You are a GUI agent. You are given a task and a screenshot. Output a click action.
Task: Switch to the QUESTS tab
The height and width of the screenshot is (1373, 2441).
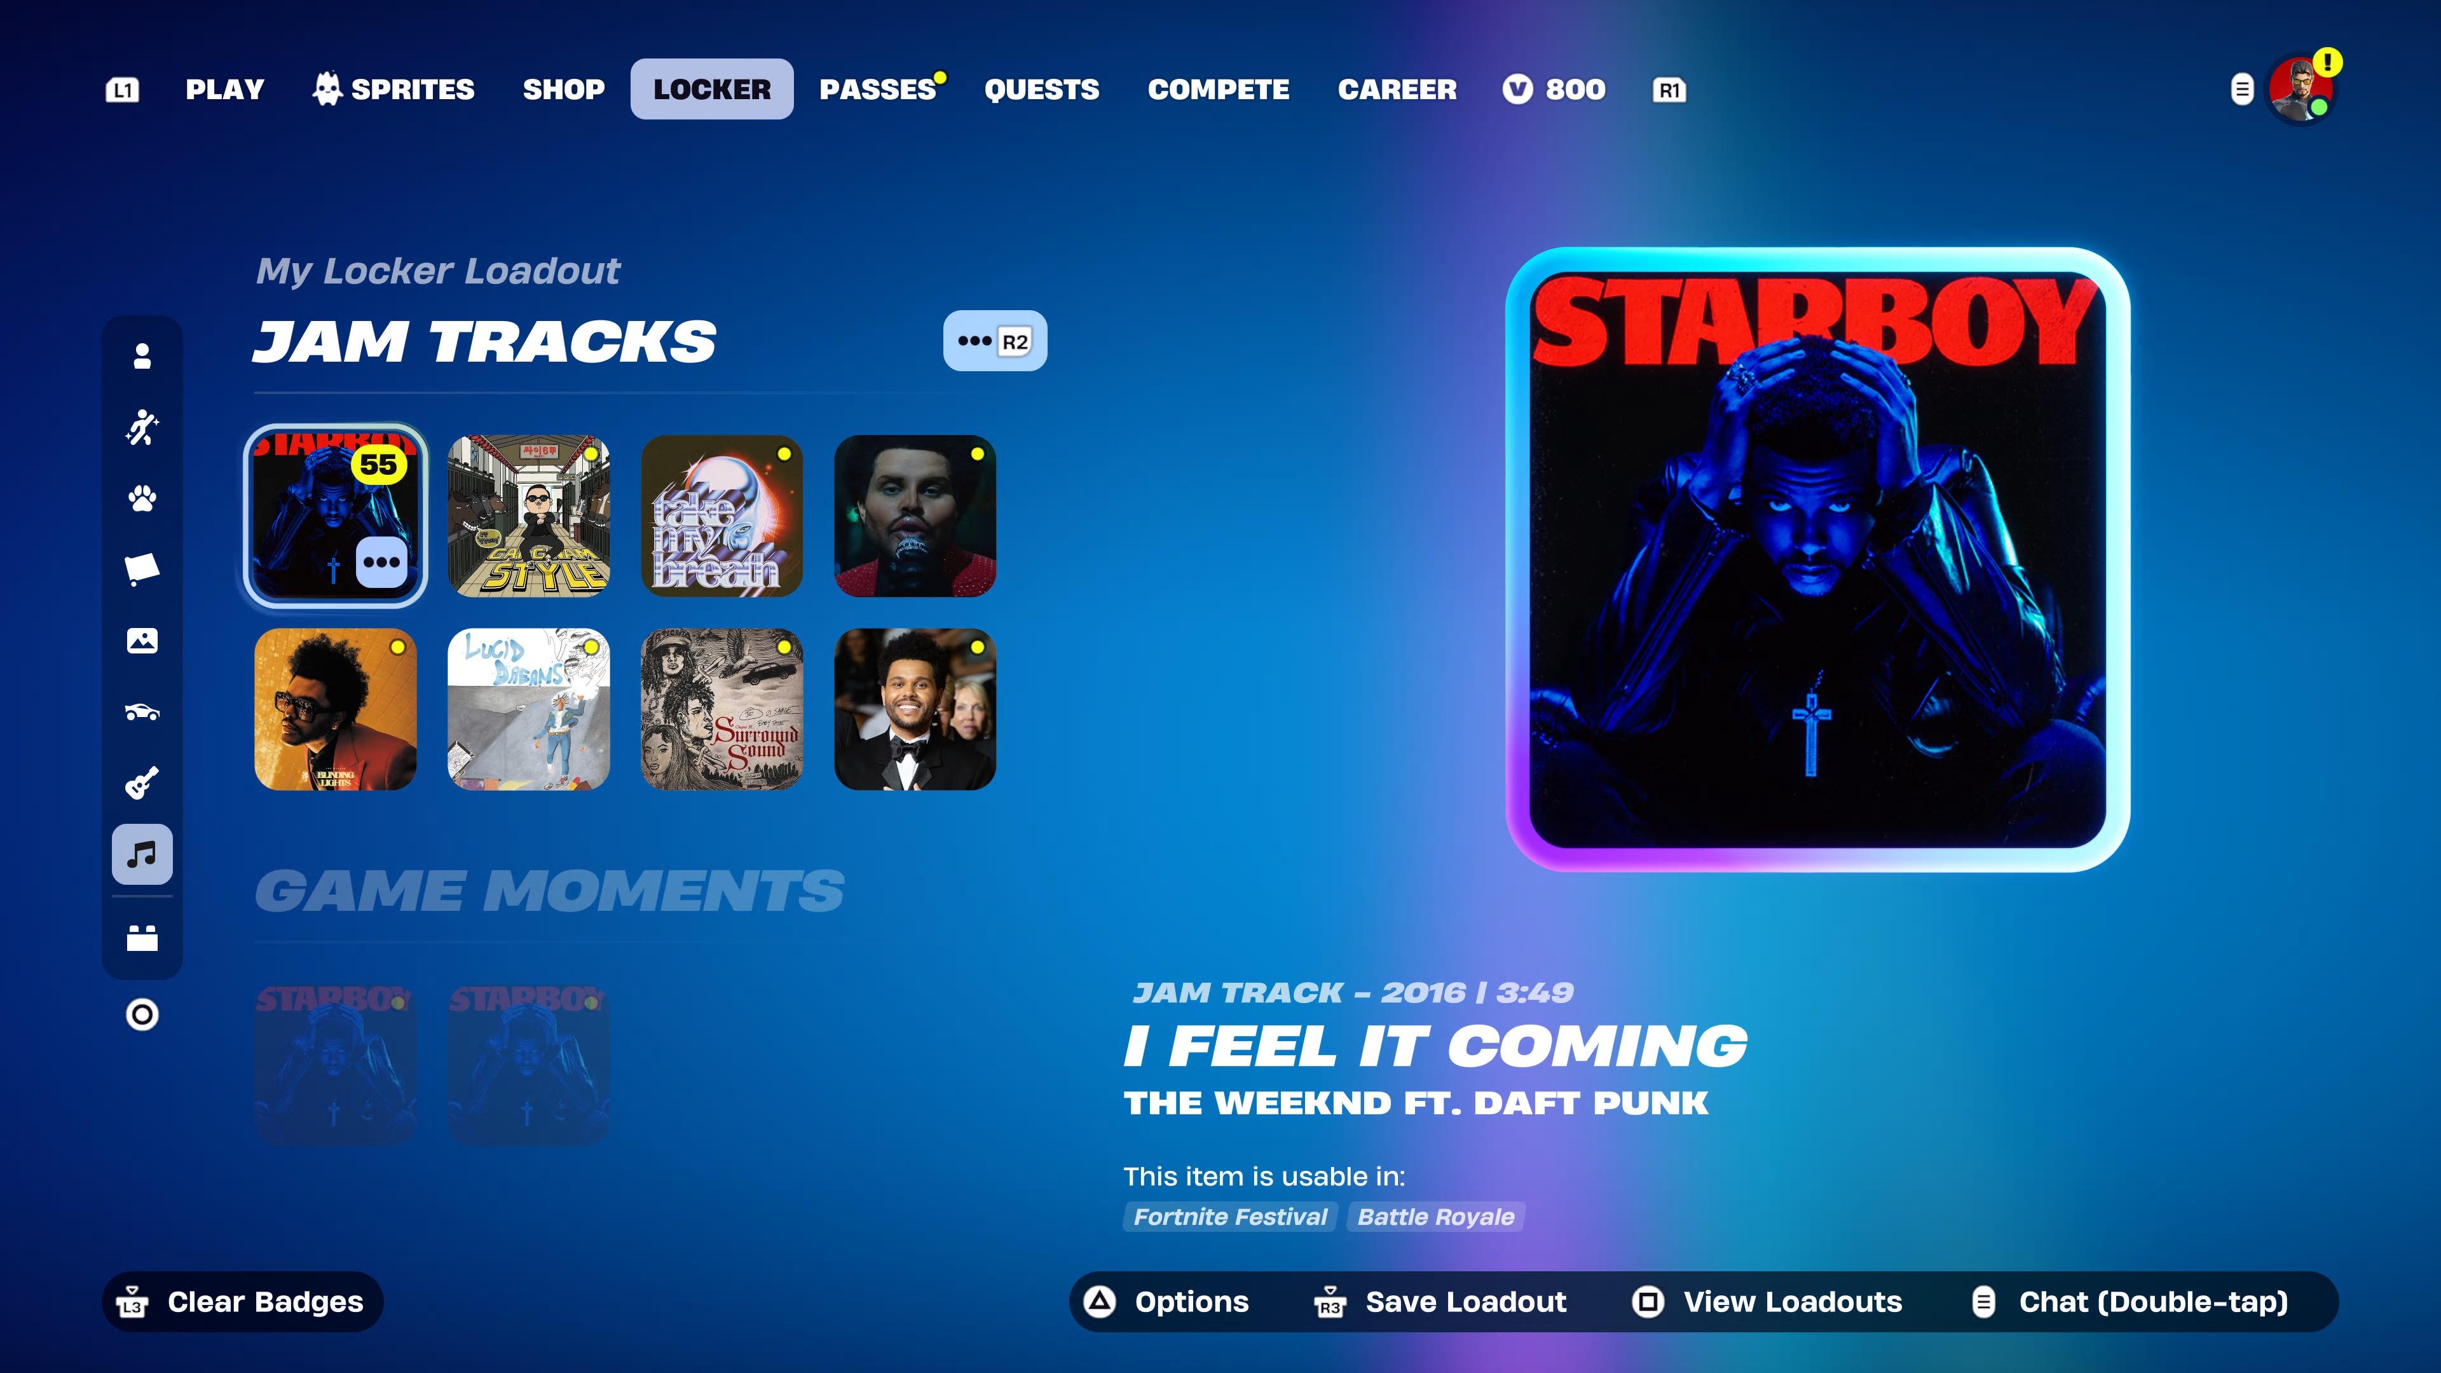click(x=1041, y=90)
